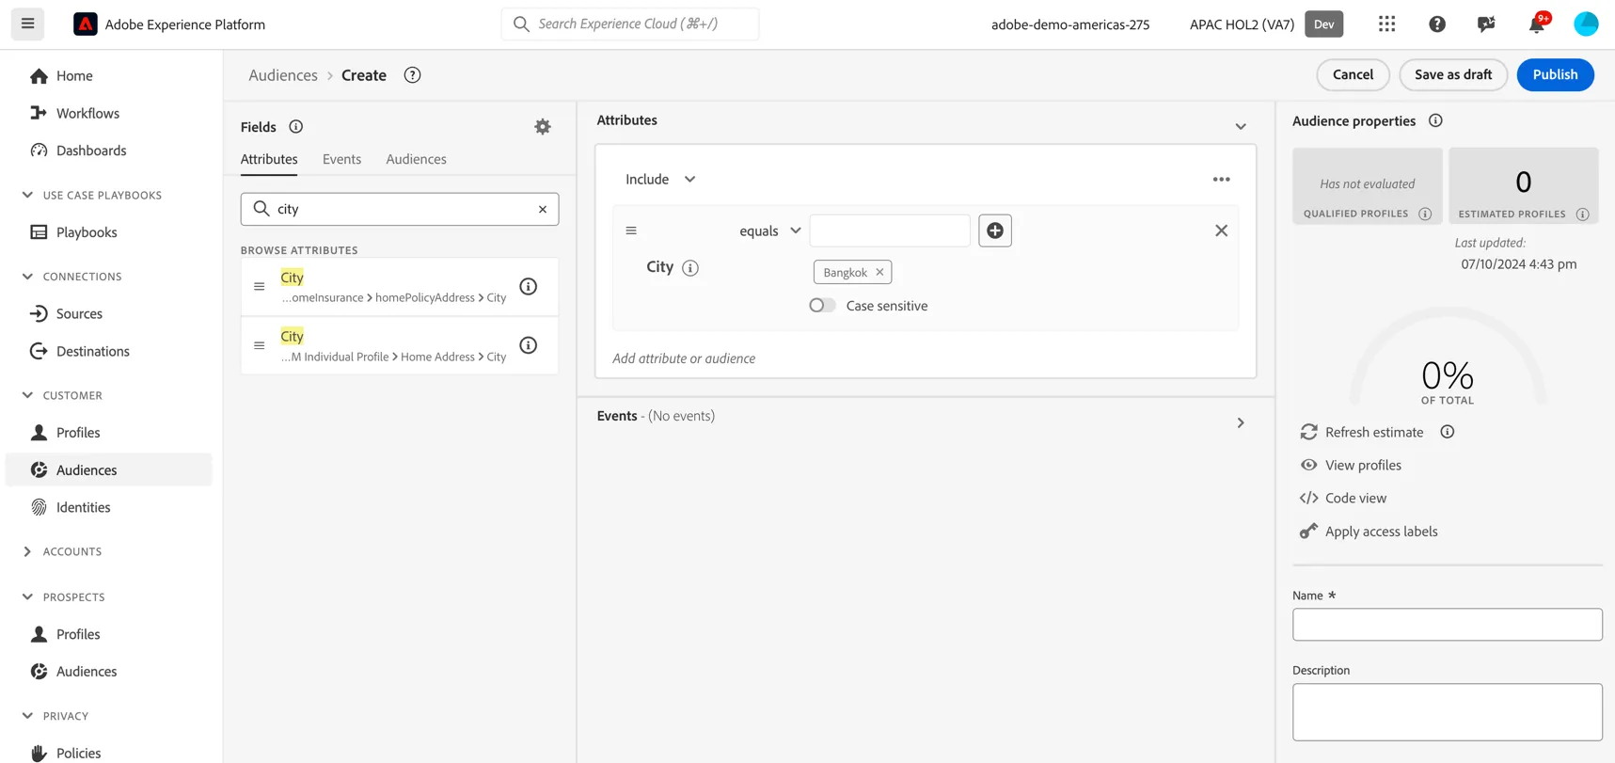The height and width of the screenshot is (763, 1615).
Task: Open the Include dropdown
Action: coord(660,179)
